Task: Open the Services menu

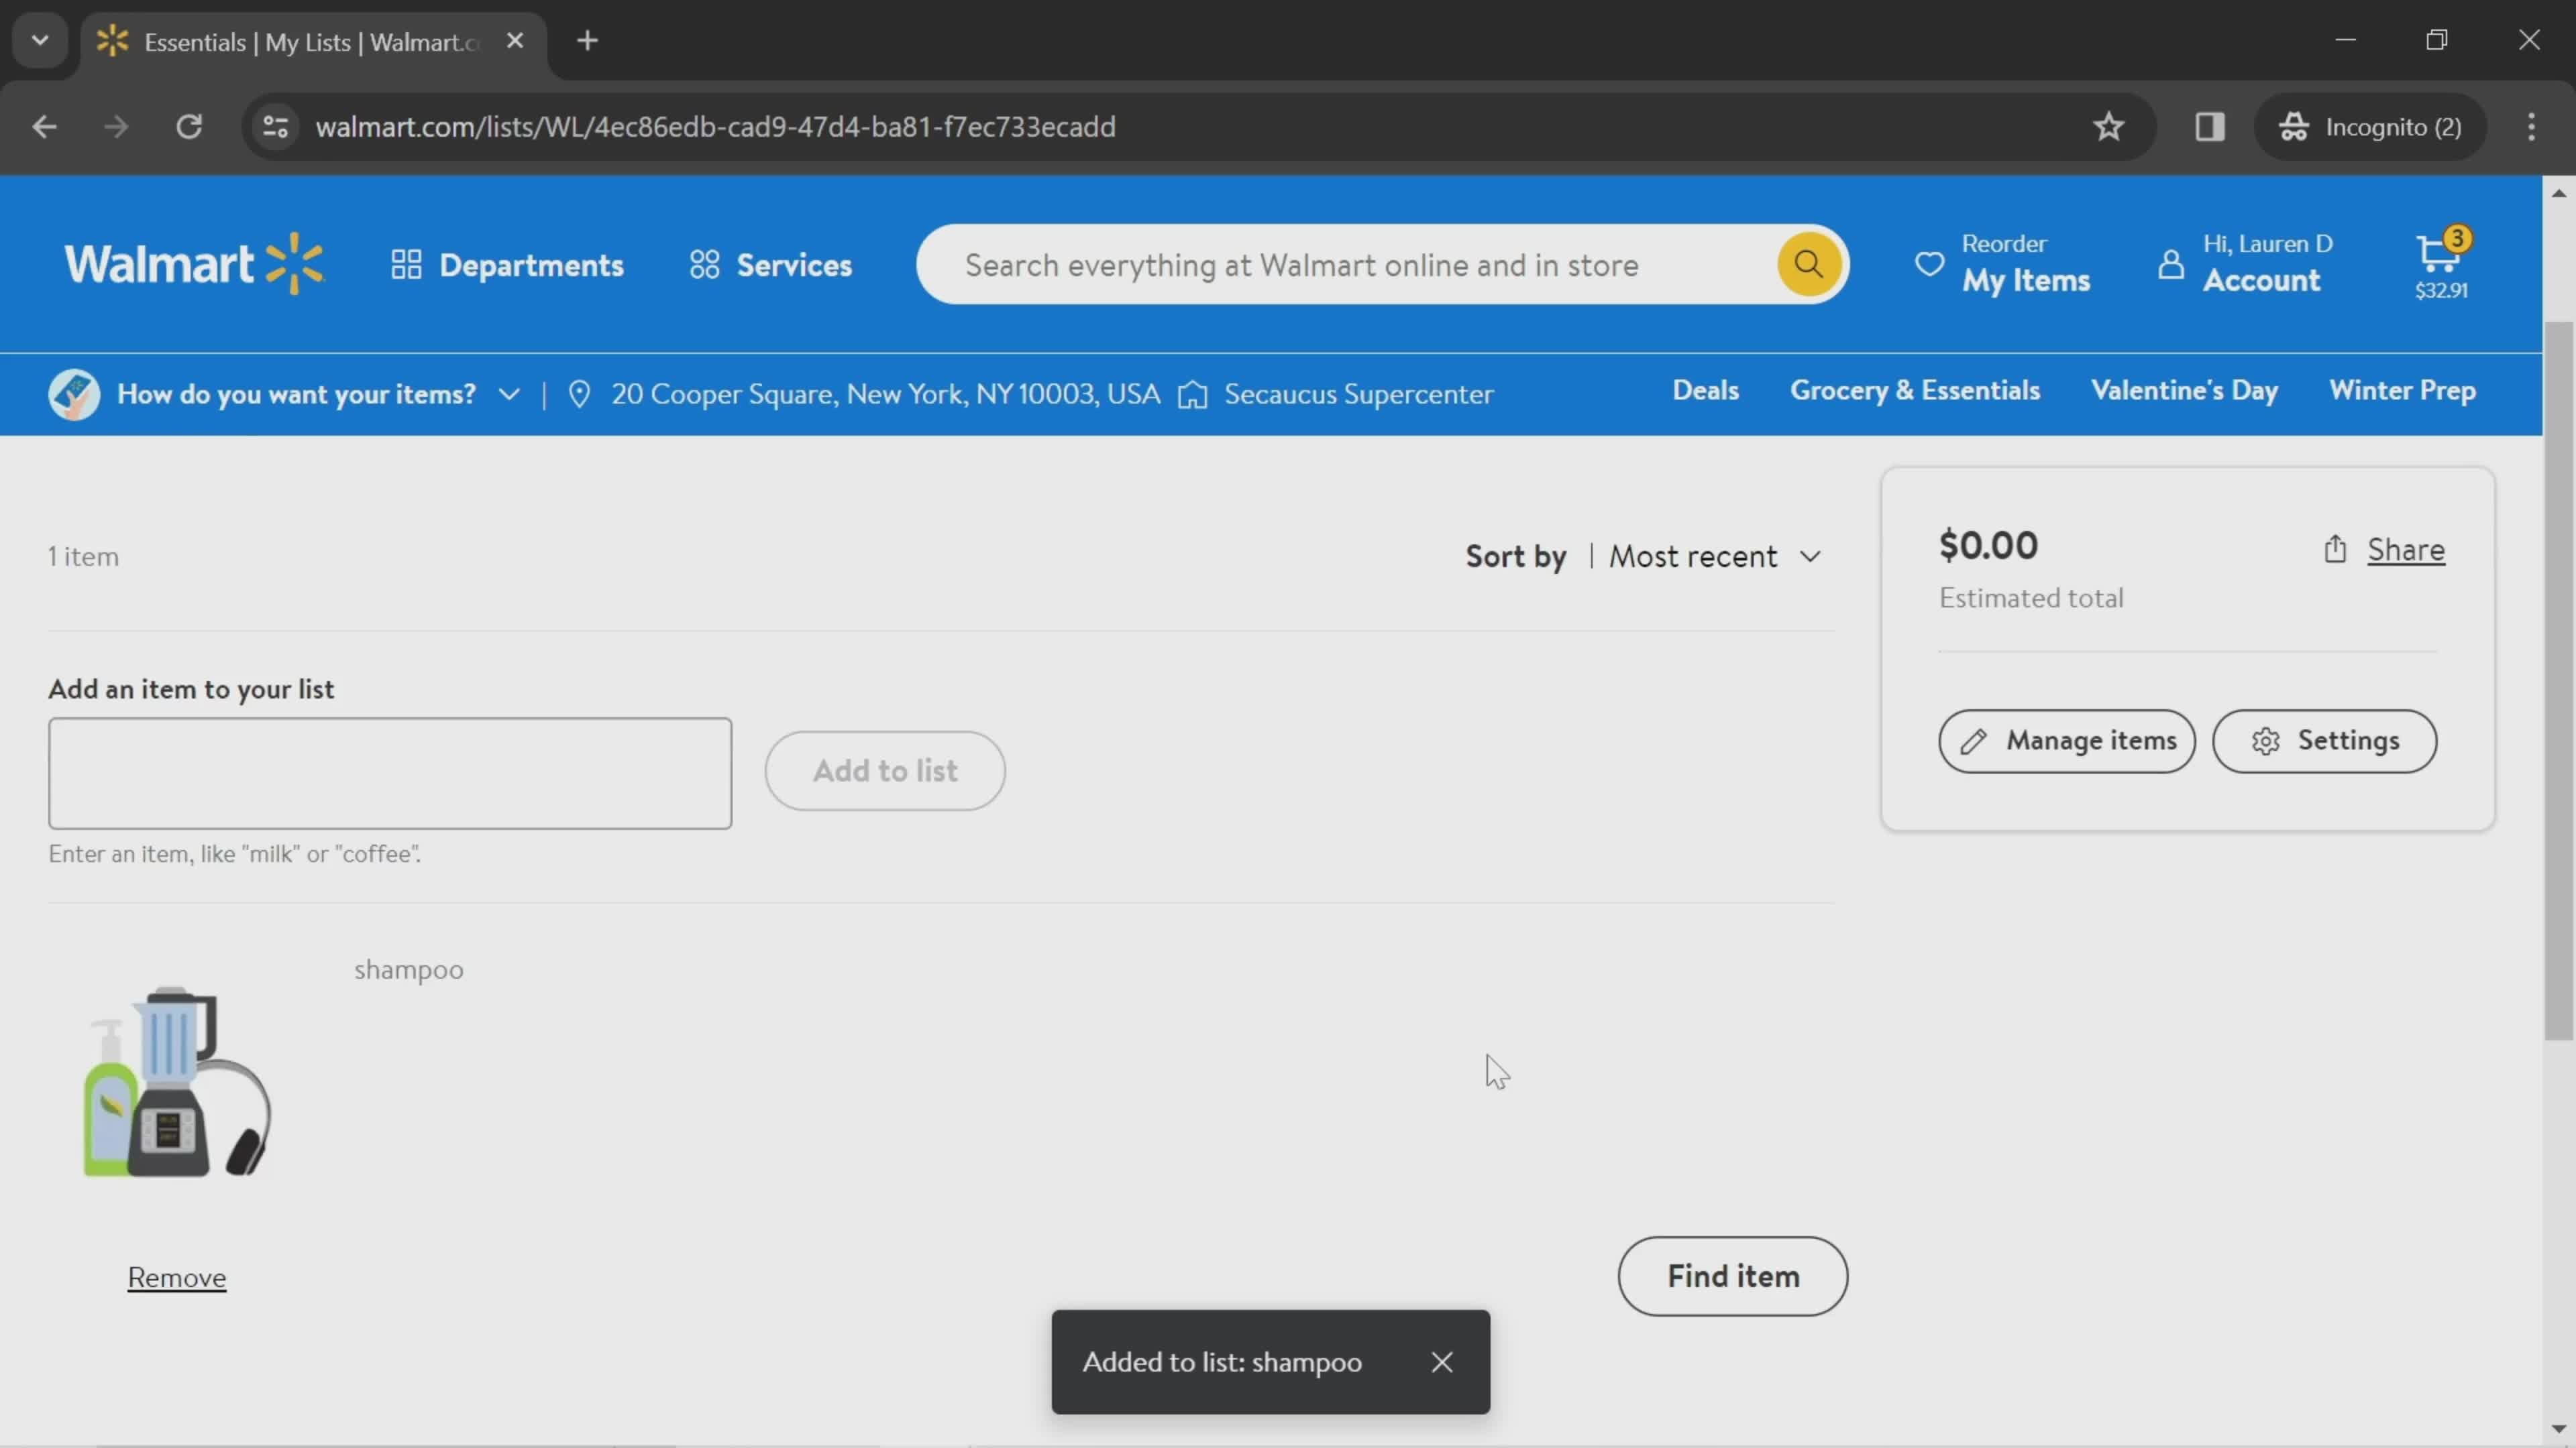Action: click(x=770, y=265)
